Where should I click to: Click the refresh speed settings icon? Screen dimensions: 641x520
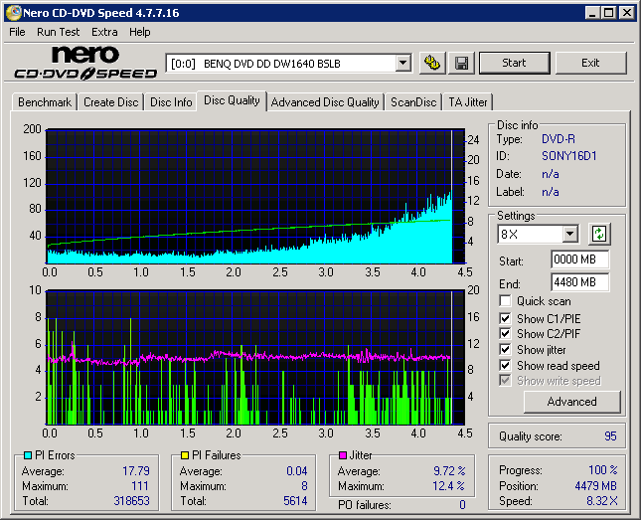pos(599,234)
